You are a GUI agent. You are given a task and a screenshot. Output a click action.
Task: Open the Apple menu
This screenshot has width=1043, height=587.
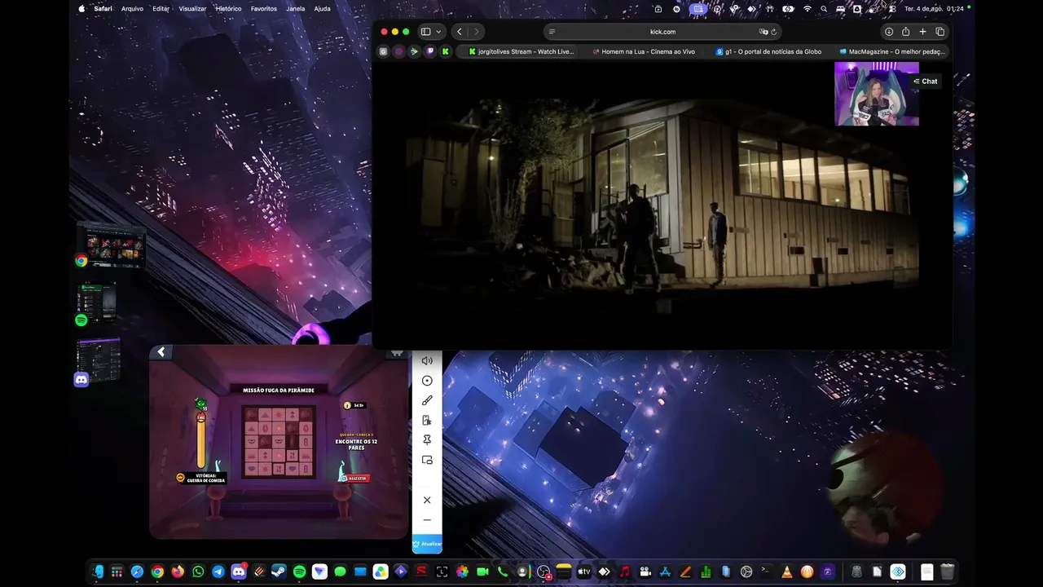[81, 8]
